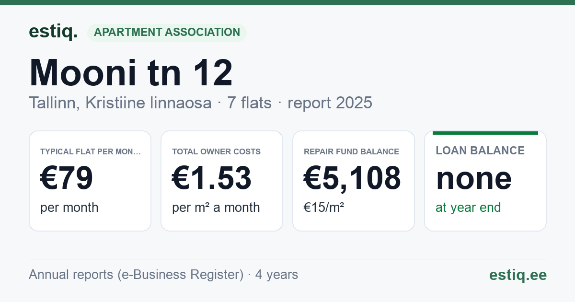Viewport: 575px width, 302px height.
Task: Click the estiq. logo
Action: pyautogui.click(x=53, y=32)
